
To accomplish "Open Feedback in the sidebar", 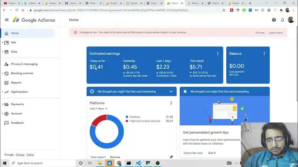I will pos(17,123).
